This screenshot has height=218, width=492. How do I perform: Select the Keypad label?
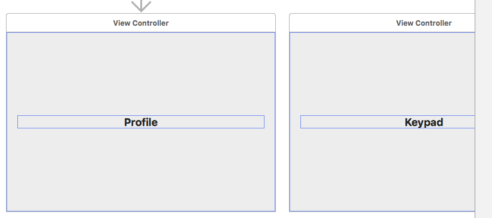click(x=388, y=122)
